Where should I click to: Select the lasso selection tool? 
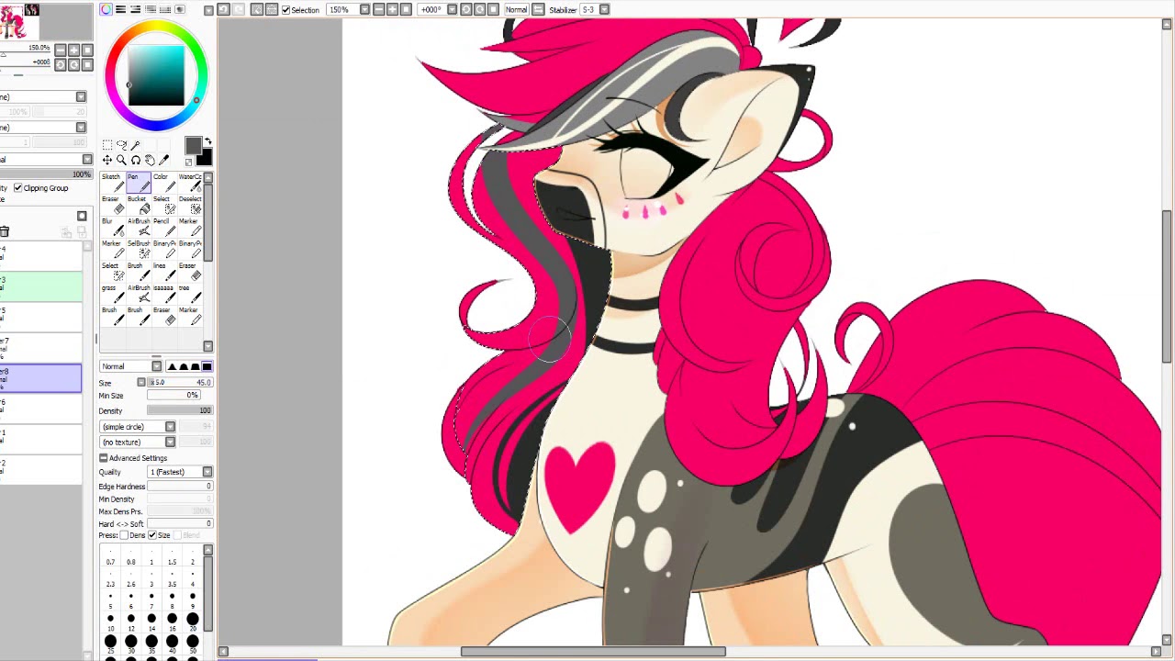pyautogui.click(x=121, y=145)
